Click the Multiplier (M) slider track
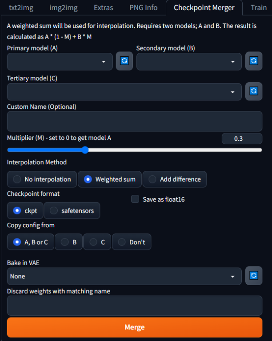Viewport: 272px width, 341px height. (178, 150)
